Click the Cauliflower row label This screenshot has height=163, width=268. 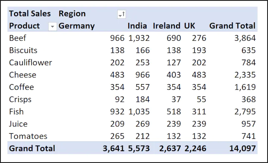click(31, 63)
